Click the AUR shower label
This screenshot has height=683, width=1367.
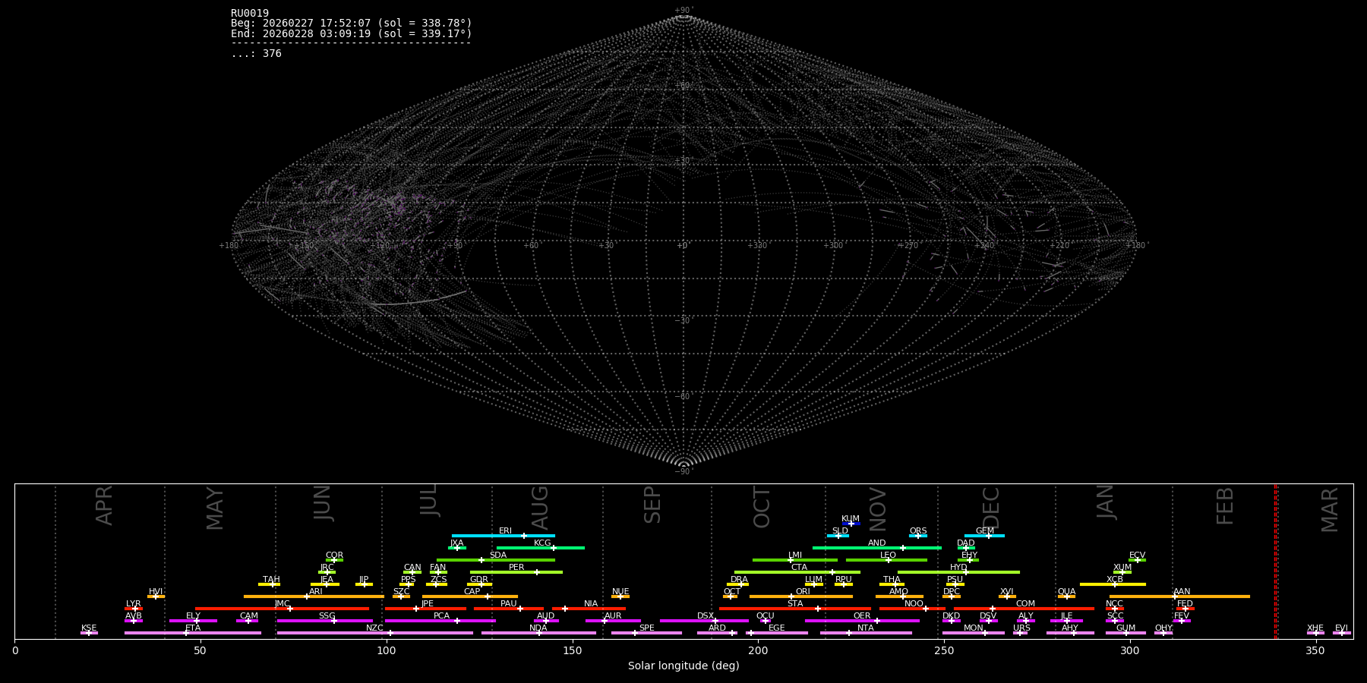[613, 616]
